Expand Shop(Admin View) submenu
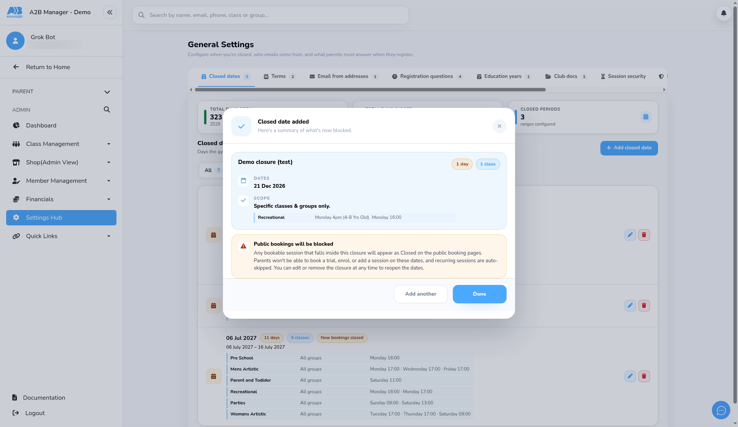The image size is (738, 427). point(109,162)
